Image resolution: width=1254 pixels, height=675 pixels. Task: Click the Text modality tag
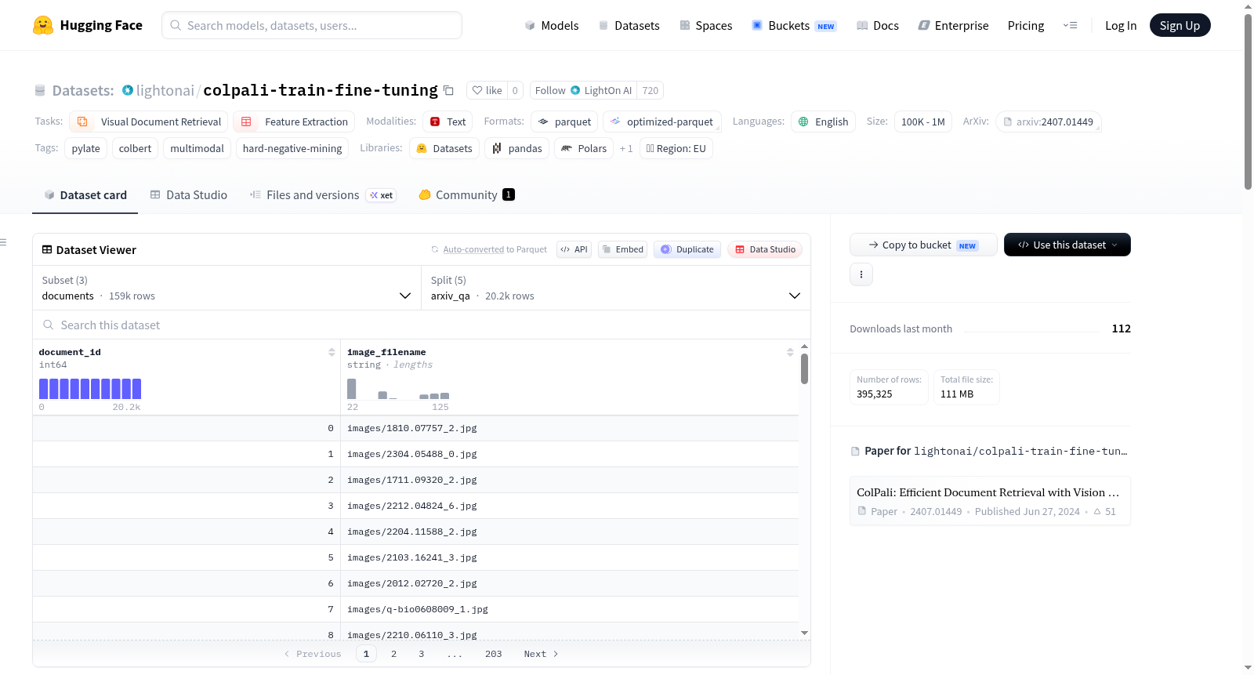[448, 122]
